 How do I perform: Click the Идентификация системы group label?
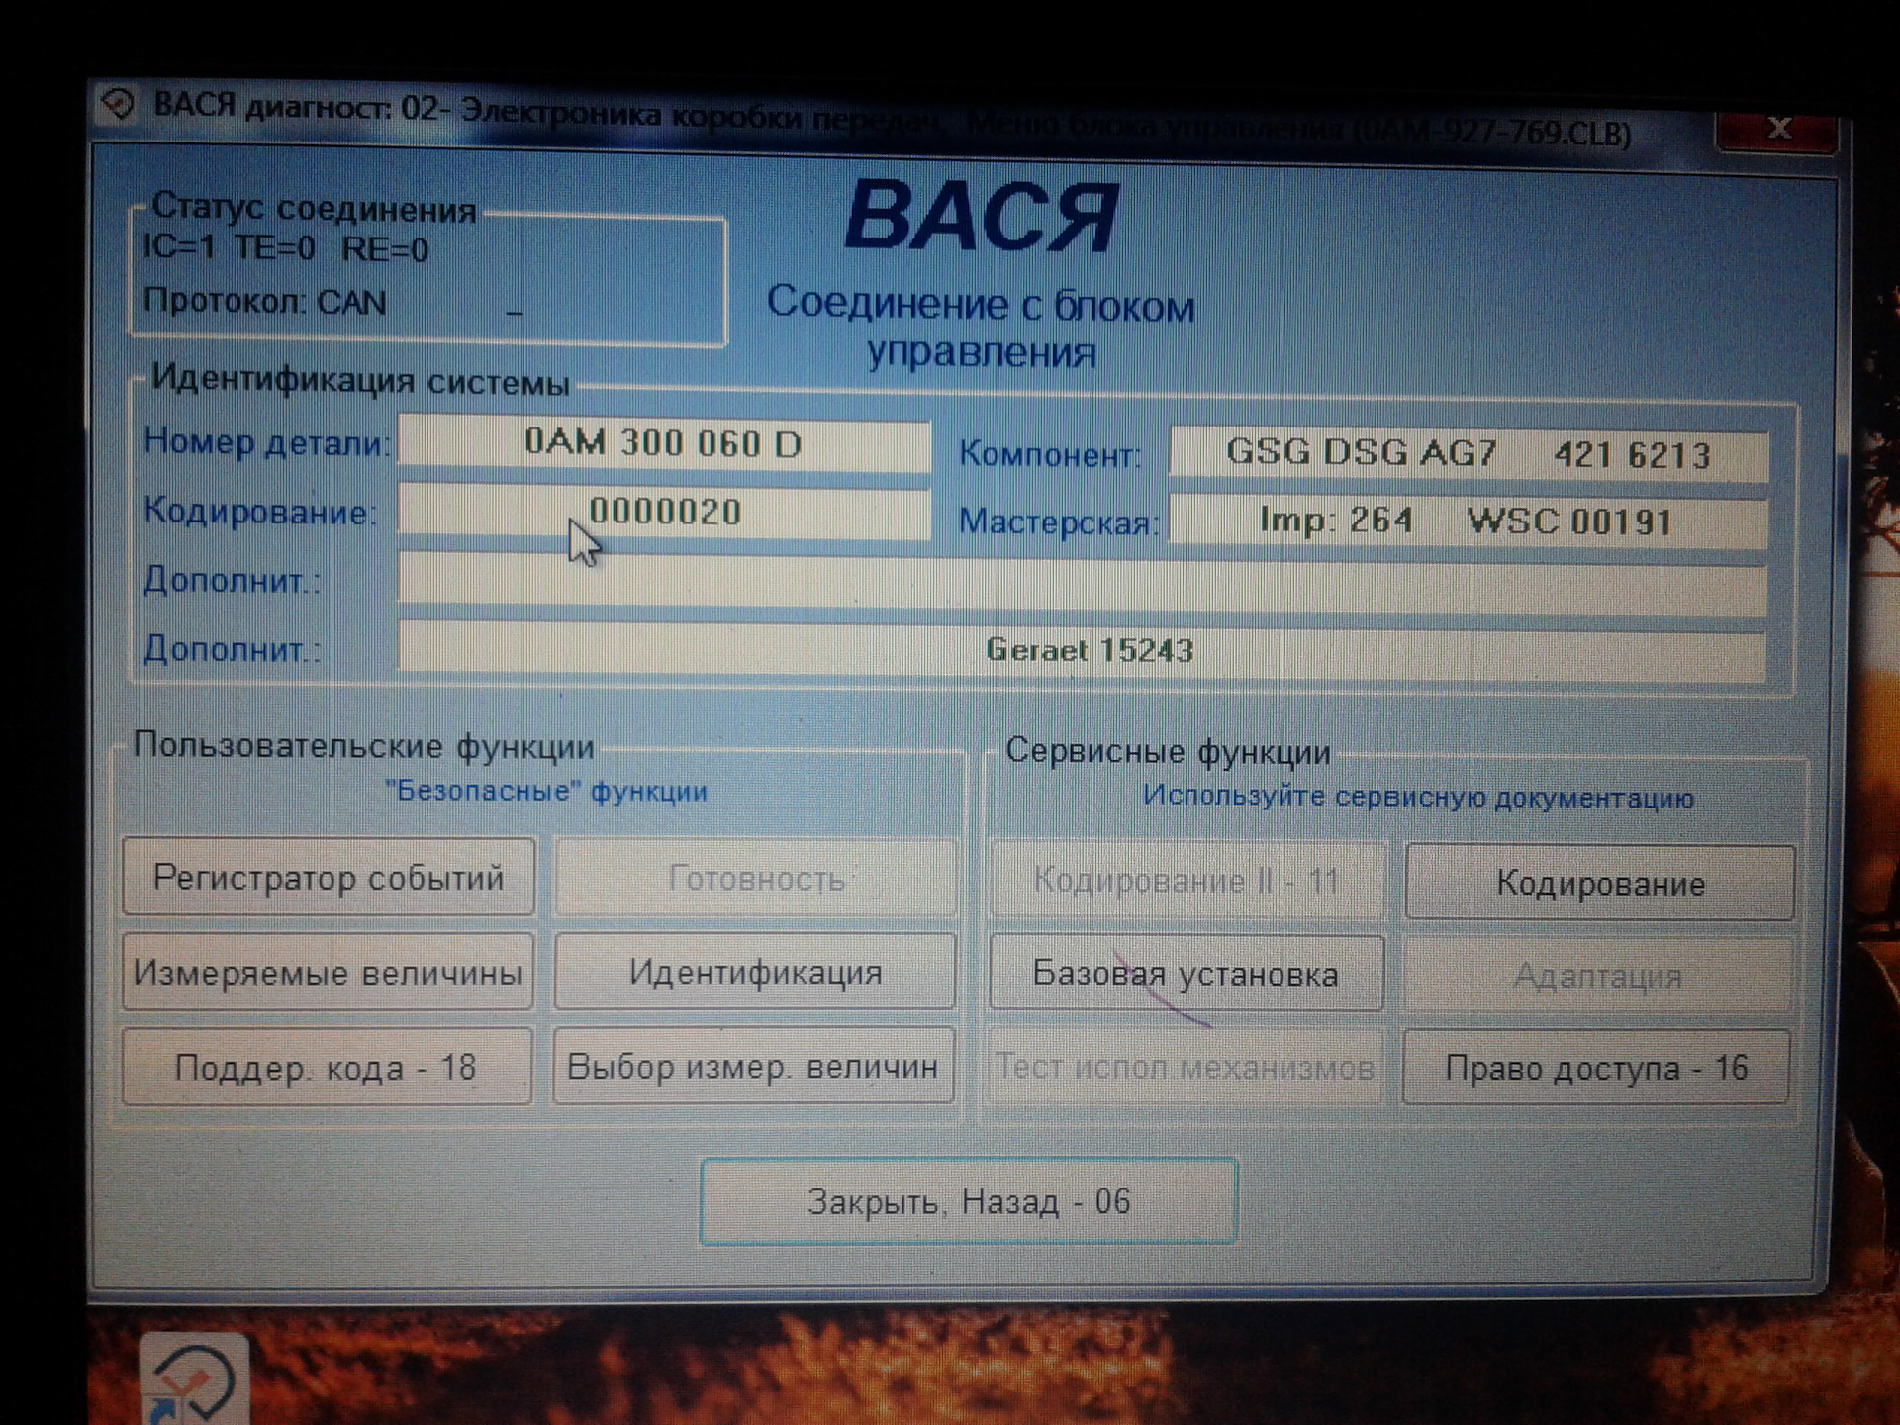point(360,380)
